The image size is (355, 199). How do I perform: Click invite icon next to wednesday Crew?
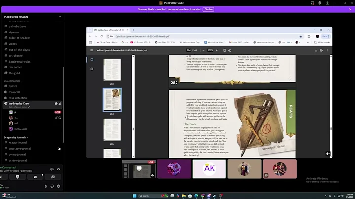click(60, 104)
